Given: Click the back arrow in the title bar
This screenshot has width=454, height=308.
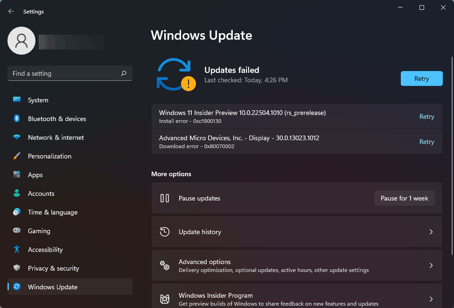Looking at the screenshot, I should pyautogui.click(x=10, y=11).
